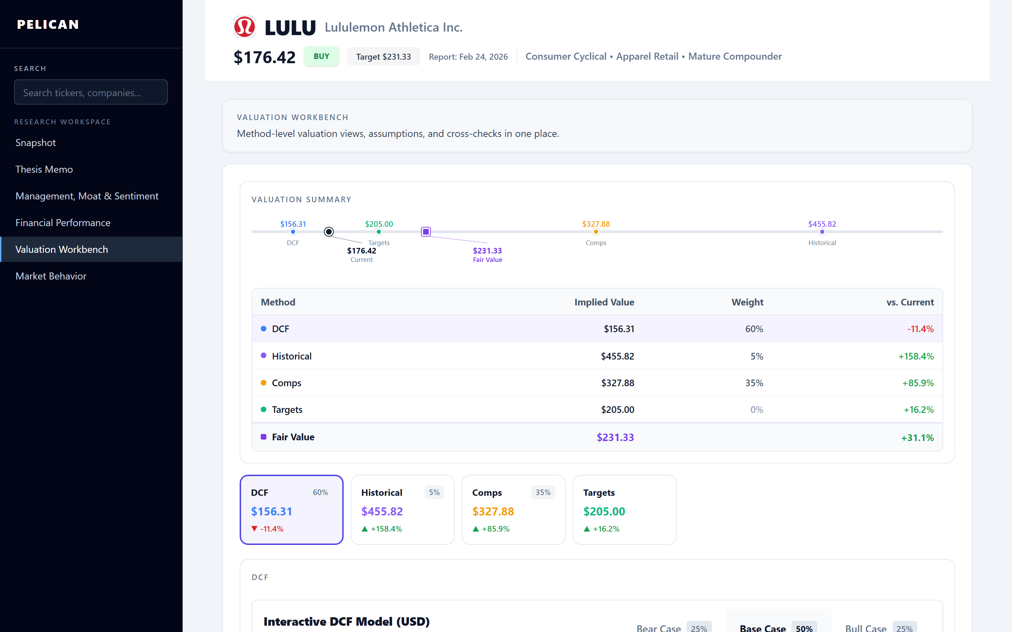Go to Market Behavior section
Viewport: 1012px width, 632px height.
pyautogui.click(x=51, y=276)
